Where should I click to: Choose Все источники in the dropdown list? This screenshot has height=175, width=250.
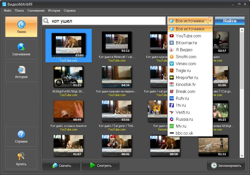point(190,29)
